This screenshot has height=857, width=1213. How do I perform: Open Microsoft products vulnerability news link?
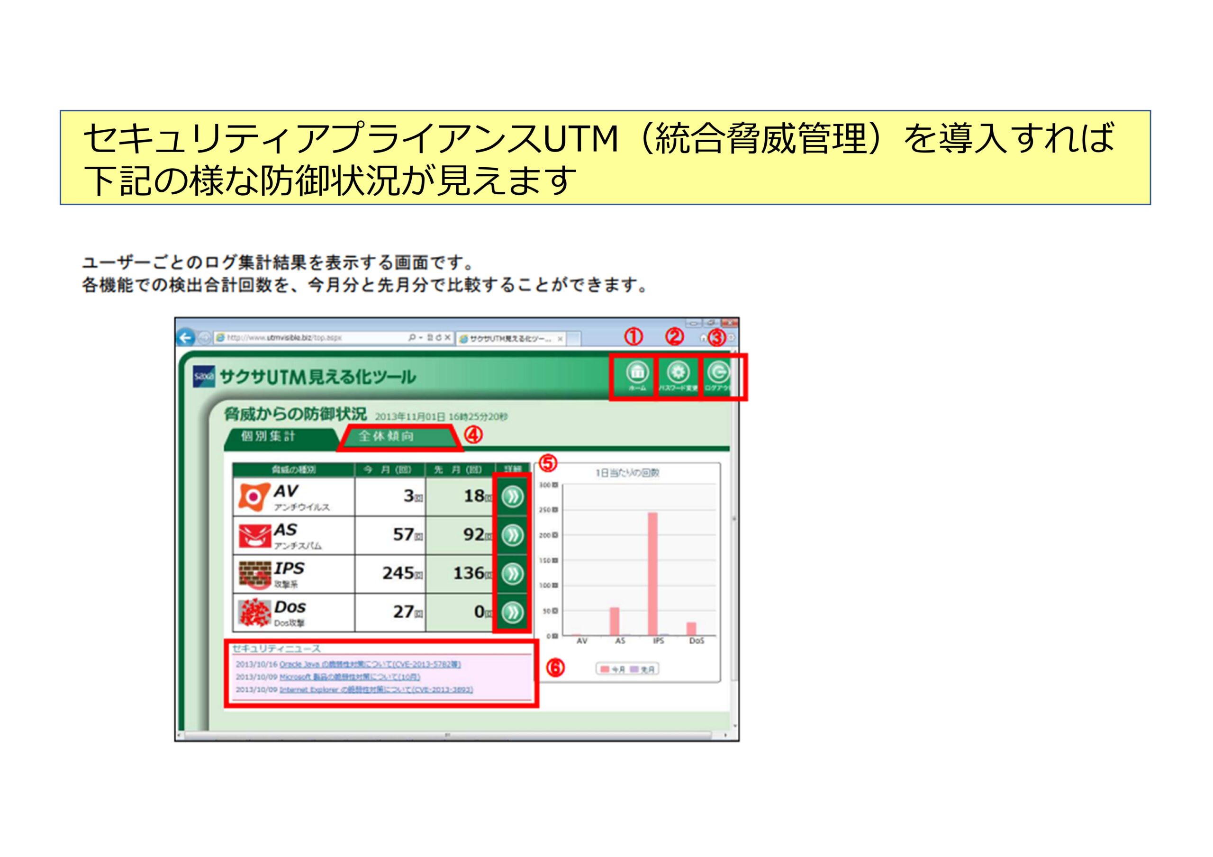(x=350, y=677)
